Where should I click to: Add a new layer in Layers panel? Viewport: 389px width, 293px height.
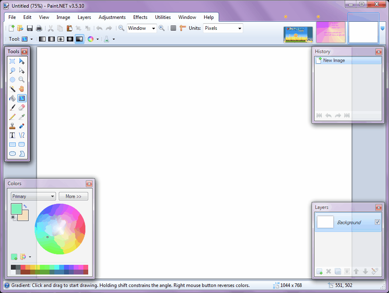point(319,271)
